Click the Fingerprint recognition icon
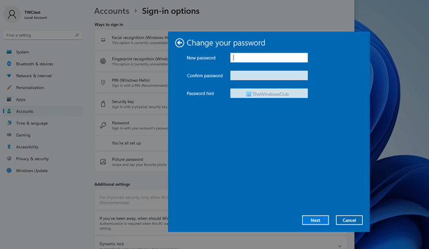 [x=103, y=61]
